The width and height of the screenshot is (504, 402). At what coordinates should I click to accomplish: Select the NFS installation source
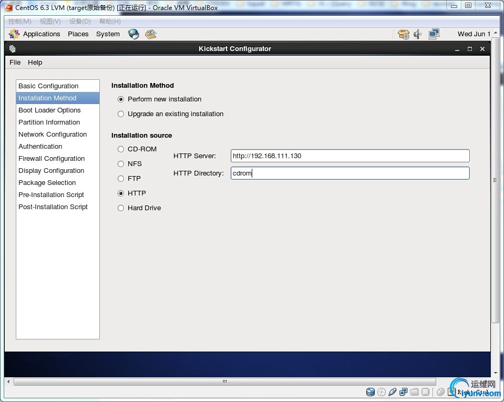coord(121,164)
